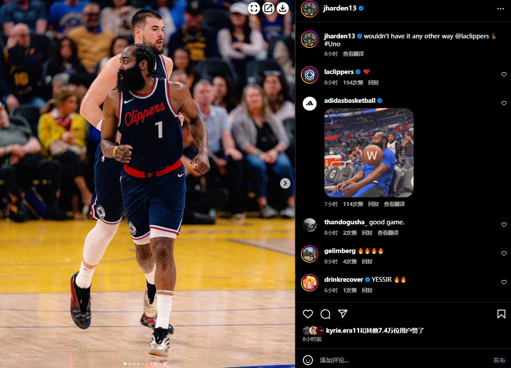Image resolution: width=511 pixels, height=368 pixels.
Task: Open adidasbasketball's GIF comment image
Action: click(x=369, y=153)
